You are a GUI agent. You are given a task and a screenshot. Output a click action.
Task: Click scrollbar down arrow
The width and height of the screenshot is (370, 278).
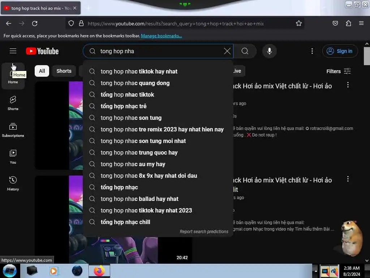coord(367,261)
